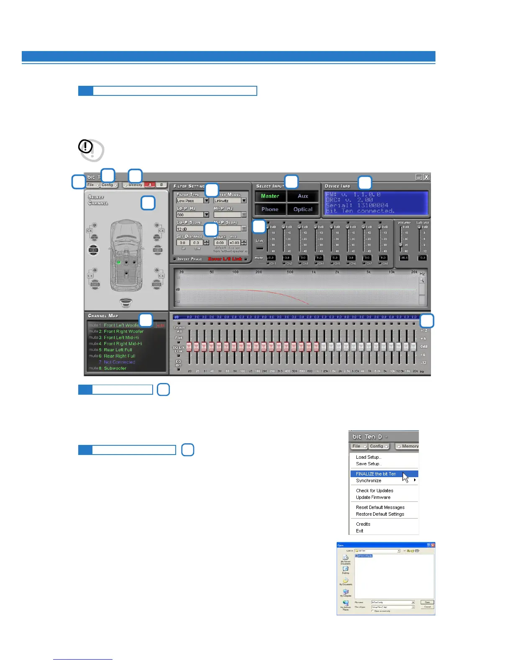
Task: Click the magnifier icon beside the frequency graph
Action: pyautogui.click(x=422, y=280)
